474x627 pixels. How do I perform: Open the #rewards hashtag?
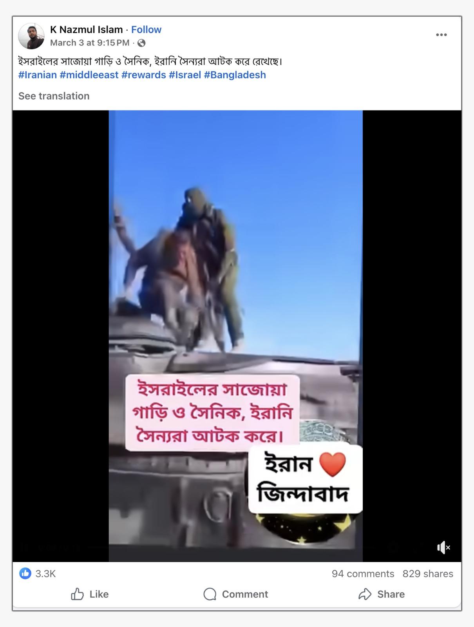point(144,75)
